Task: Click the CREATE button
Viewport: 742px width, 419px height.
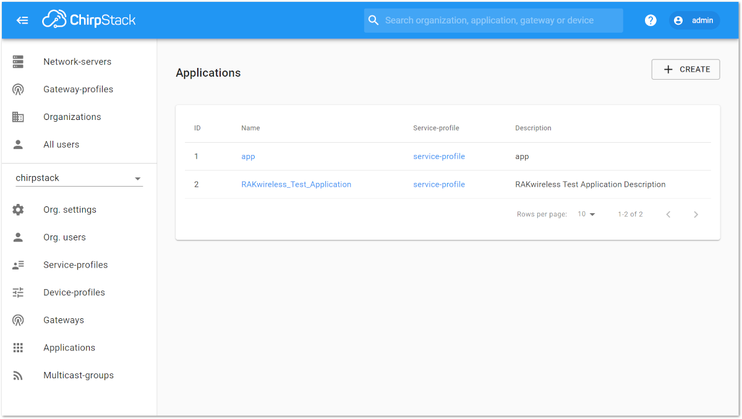Action: [686, 70]
